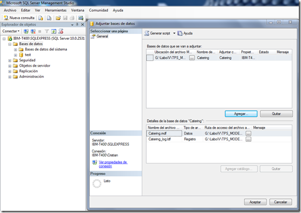Viewport: 301px width, 213px height.
Task: Click the Tipo de ar... column header
Action: (x=192, y=127)
